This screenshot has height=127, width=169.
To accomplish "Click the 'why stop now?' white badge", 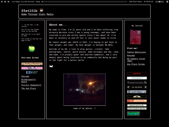I will click(137, 78).
